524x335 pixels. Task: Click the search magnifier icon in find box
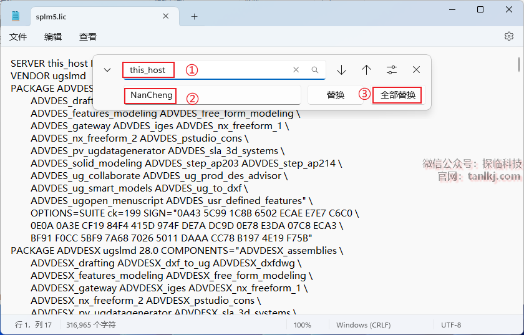pyautogui.click(x=315, y=70)
